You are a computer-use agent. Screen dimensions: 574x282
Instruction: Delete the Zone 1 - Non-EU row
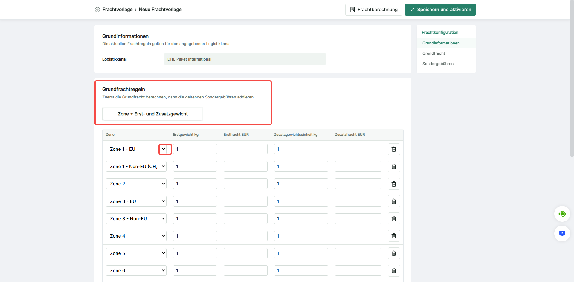394,167
